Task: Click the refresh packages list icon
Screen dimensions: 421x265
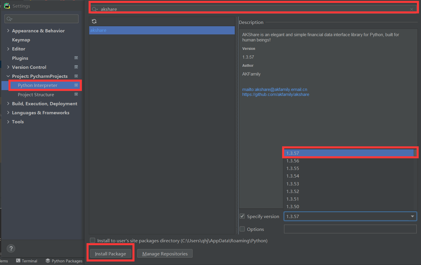Action: point(94,21)
